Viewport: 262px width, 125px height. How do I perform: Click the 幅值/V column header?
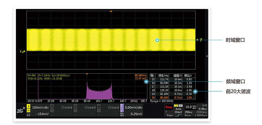tap(178, 76)
